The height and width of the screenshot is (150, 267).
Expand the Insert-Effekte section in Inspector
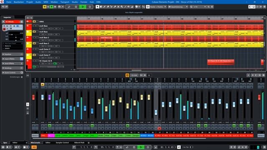(13, 59)
